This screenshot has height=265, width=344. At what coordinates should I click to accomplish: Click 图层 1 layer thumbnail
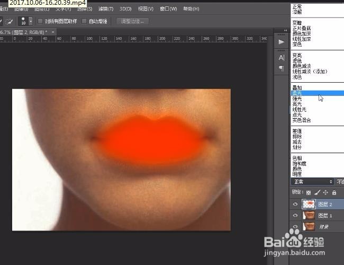click(x=309, y=215)
